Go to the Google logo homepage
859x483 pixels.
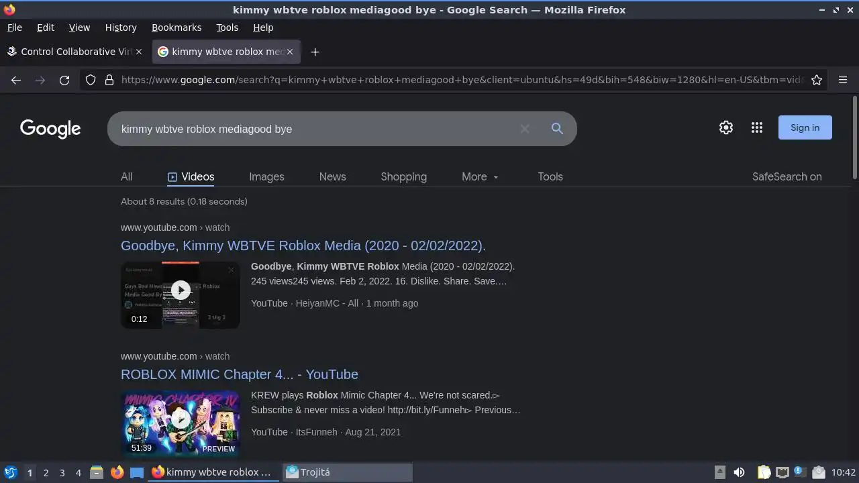50,129
